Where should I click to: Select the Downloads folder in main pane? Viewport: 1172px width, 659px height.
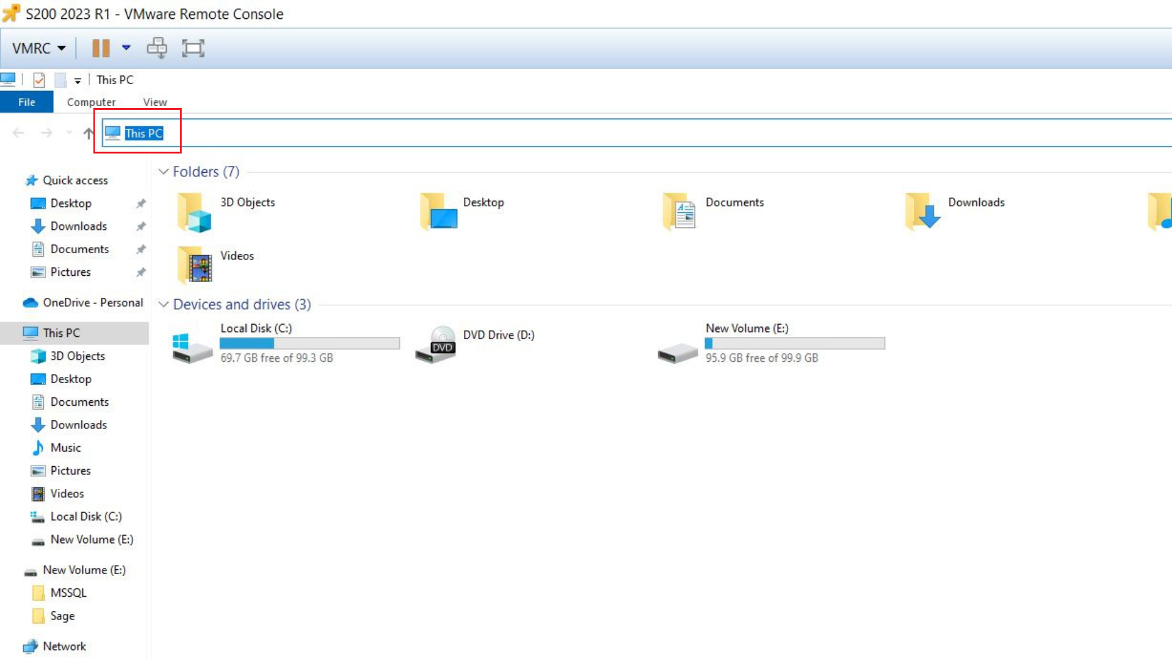click(955, 211)
